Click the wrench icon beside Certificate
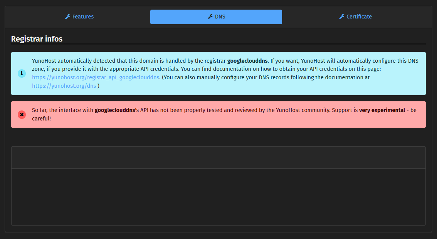 [x=342, y=17]
